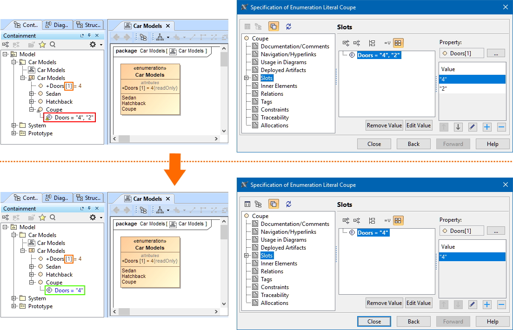The image size is (513, 330).
Task: Collapse-all icon above upper dialog slots list
Action: pos(357,43)
